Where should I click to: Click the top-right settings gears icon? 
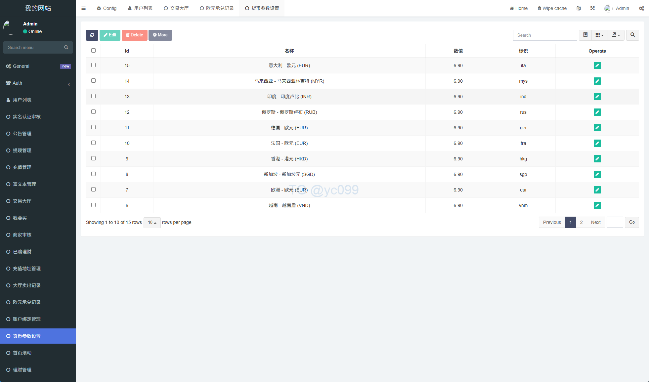click(x=641, y=8)
